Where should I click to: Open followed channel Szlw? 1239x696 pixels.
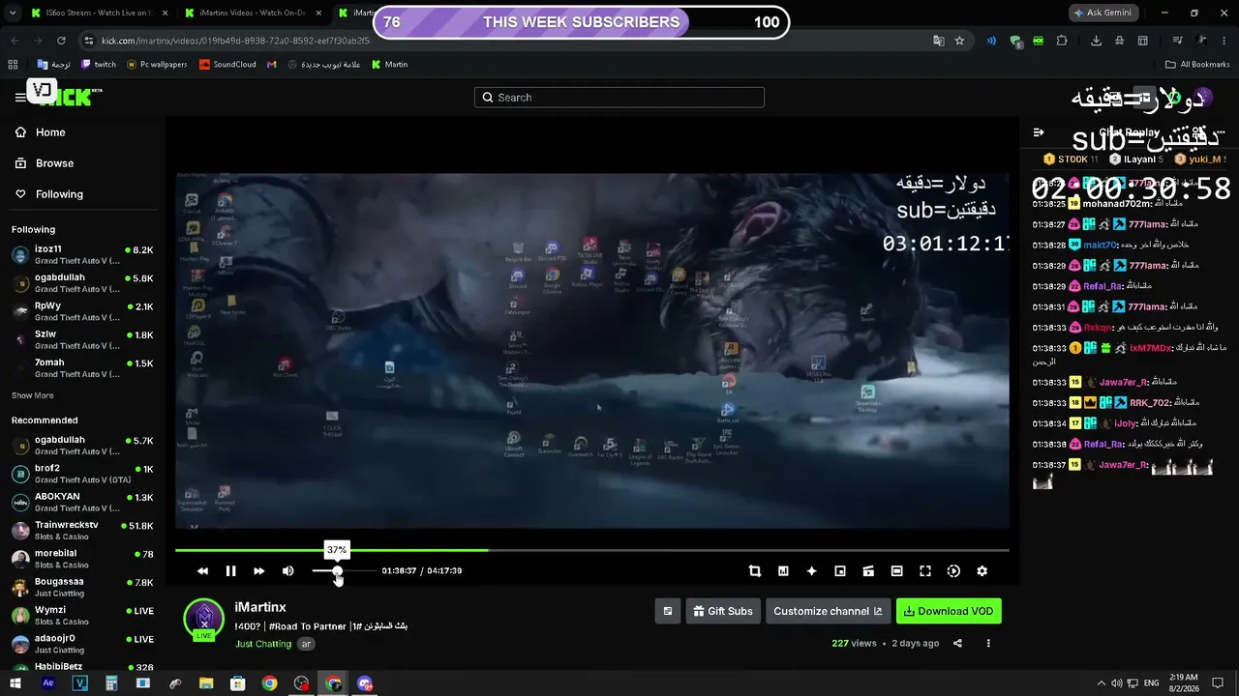click(82, 339)
